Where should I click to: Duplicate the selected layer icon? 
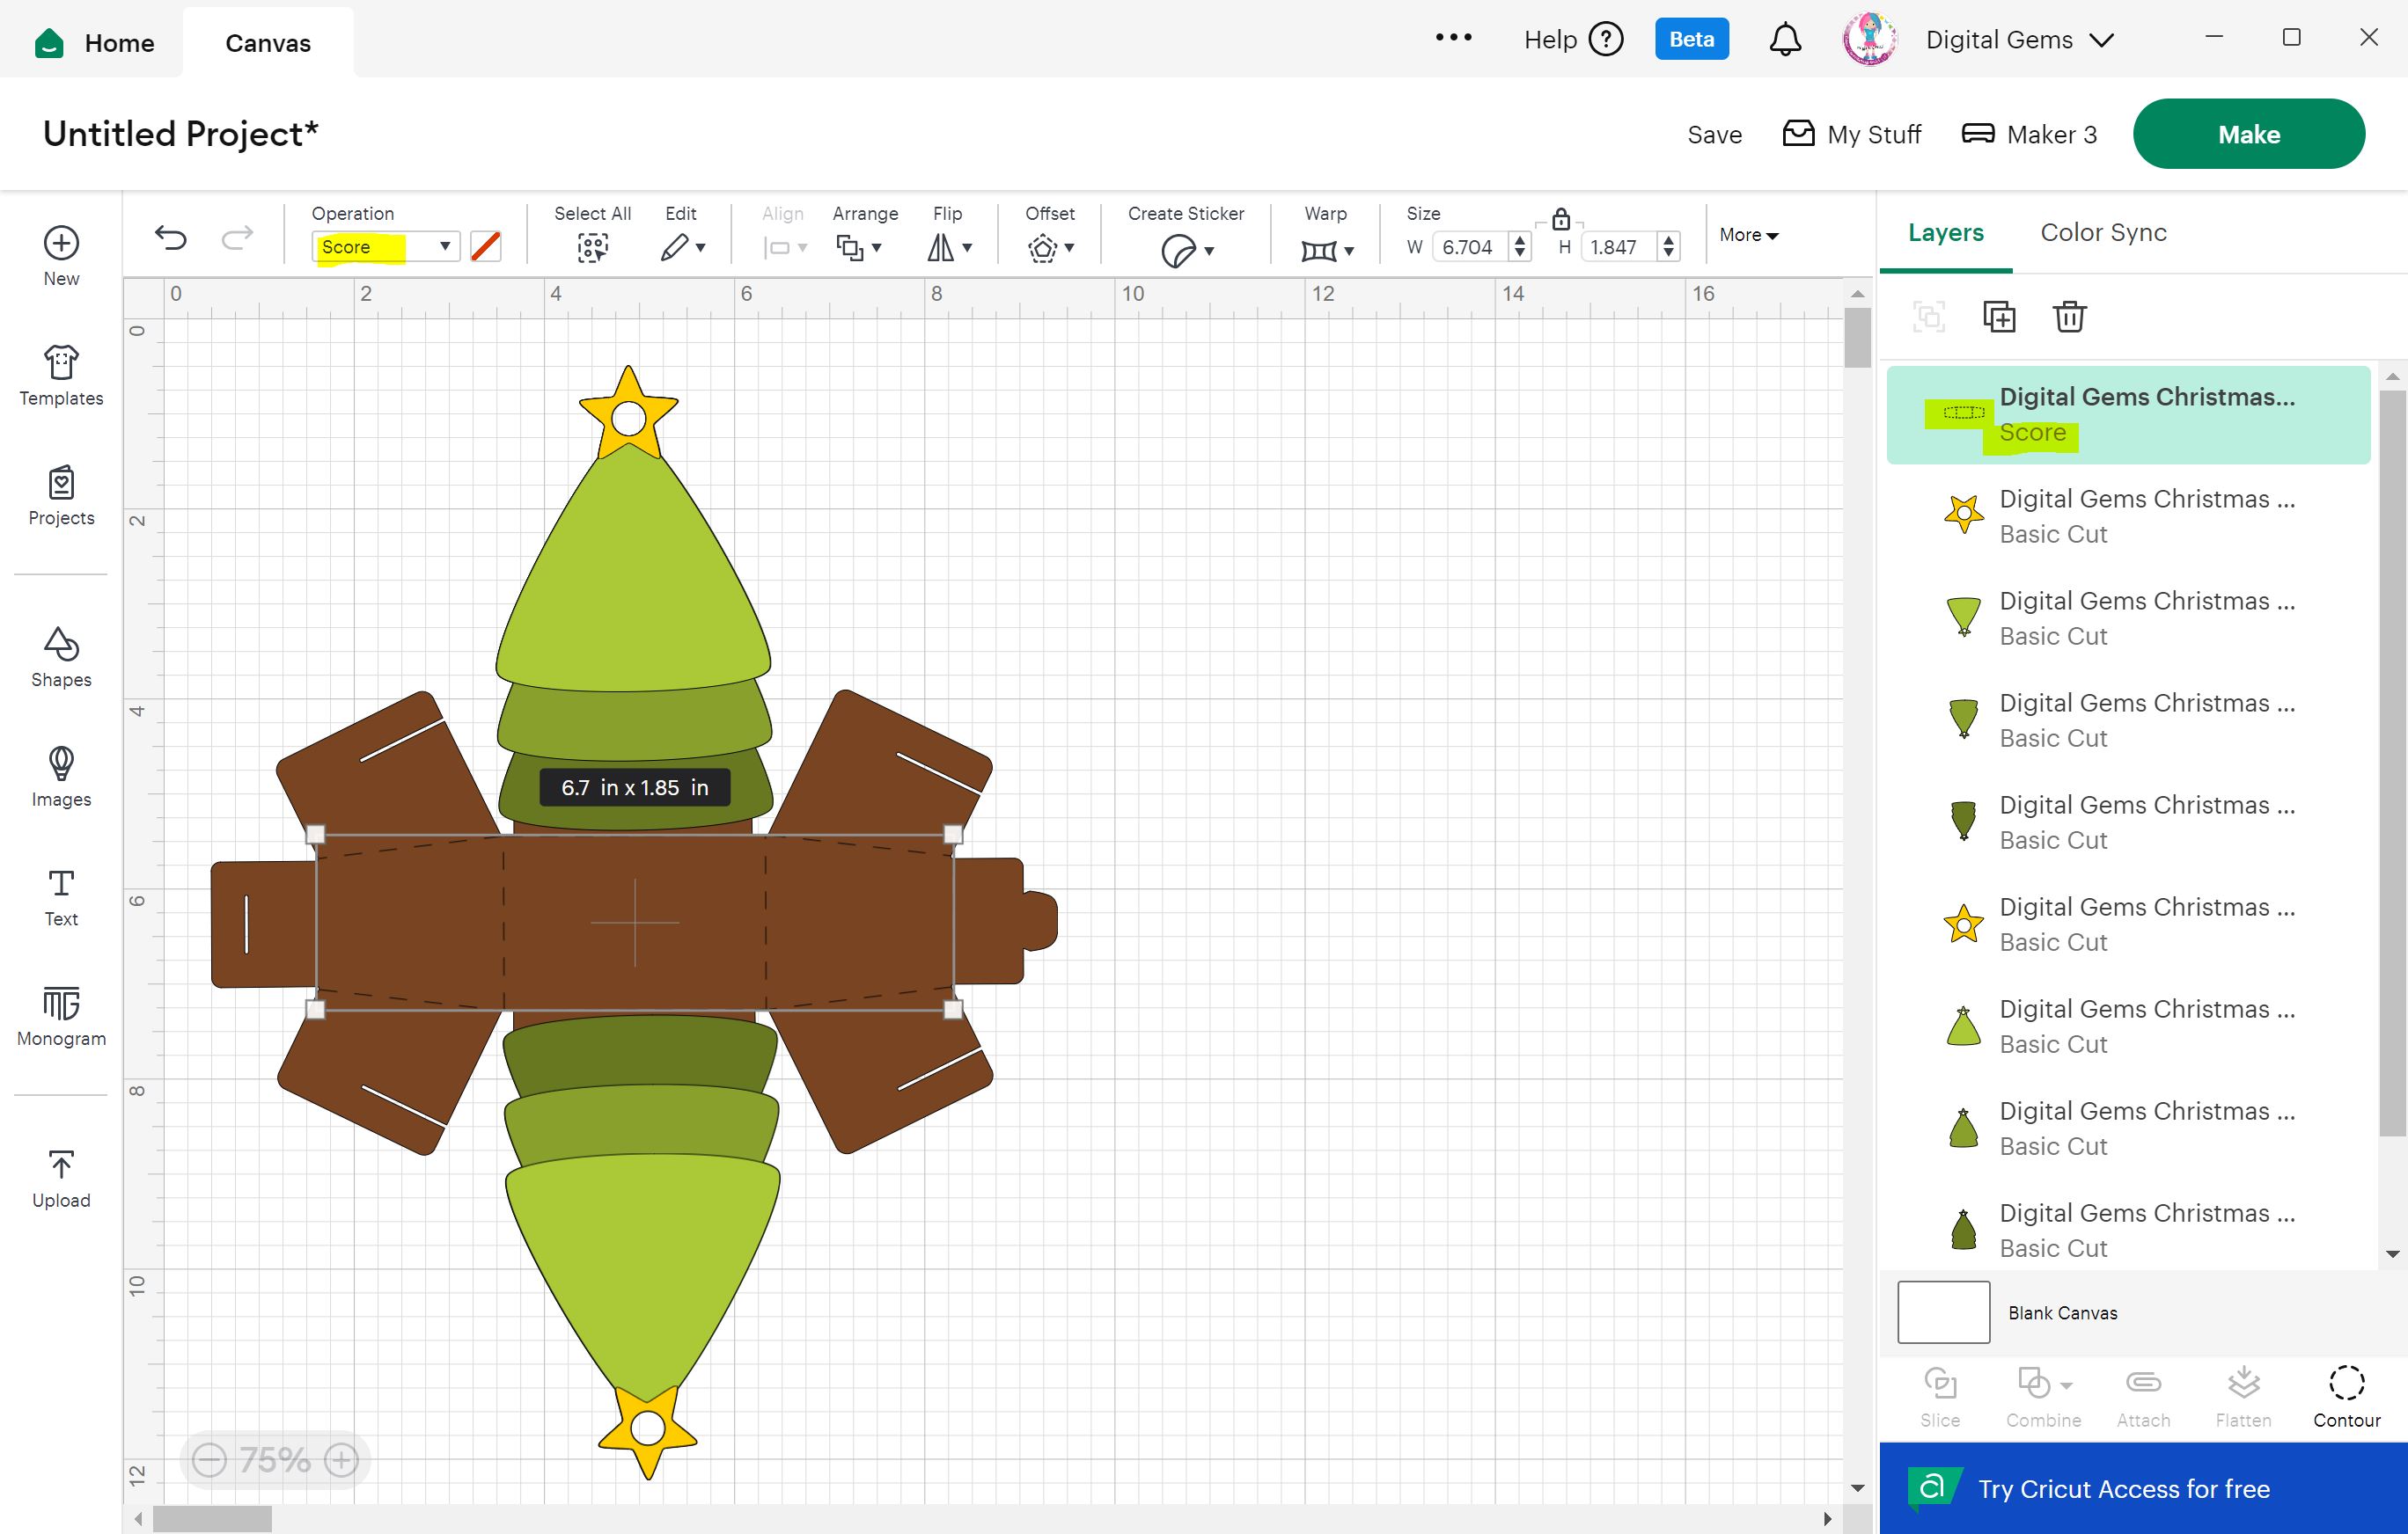[x=1998, y=317]
